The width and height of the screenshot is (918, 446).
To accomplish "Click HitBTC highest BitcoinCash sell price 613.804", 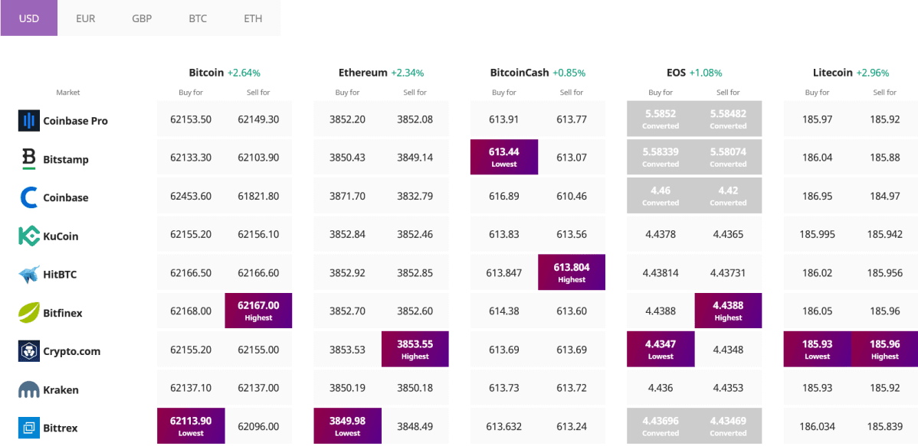I will [x=572, y=272].
